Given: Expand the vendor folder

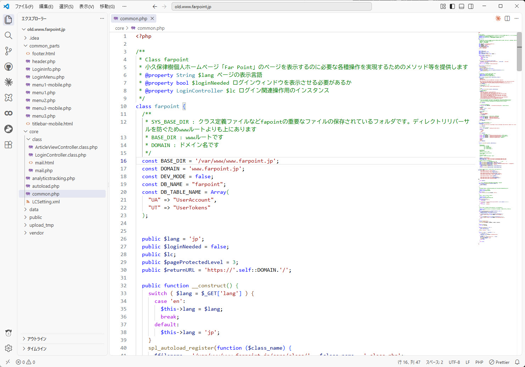Looking at the screenshot, I should [x=62, y=233].
